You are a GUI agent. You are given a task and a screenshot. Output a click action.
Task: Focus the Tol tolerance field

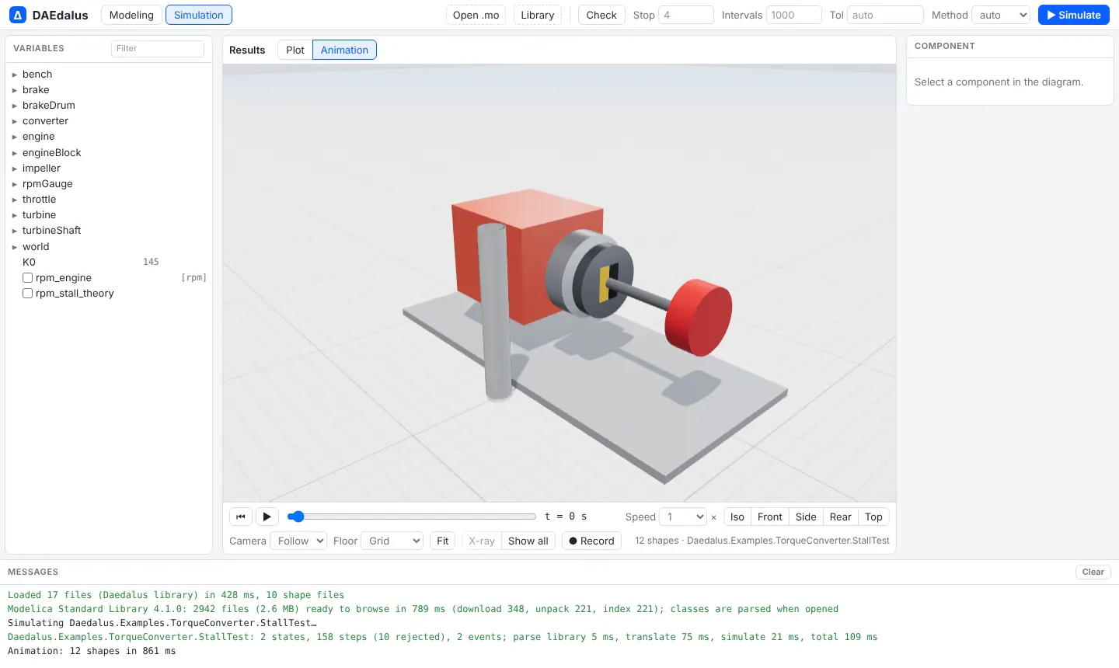pyautogui.click(x=886, y=15)
